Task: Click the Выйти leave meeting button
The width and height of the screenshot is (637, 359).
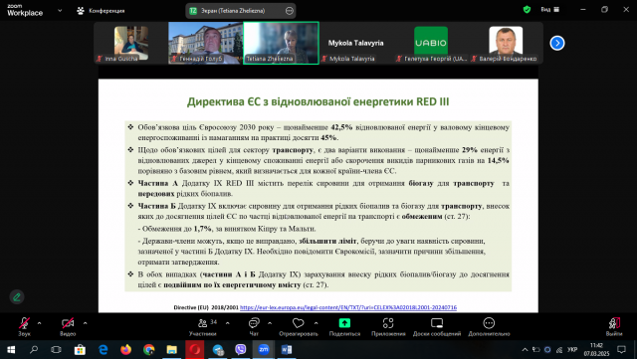Action: 614,326
